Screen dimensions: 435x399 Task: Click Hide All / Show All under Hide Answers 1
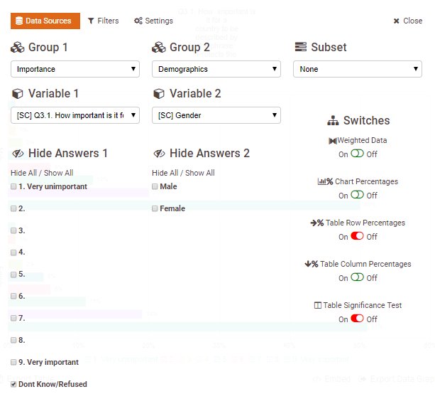click(x=42, y=173)
